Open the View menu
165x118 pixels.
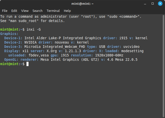25,11
